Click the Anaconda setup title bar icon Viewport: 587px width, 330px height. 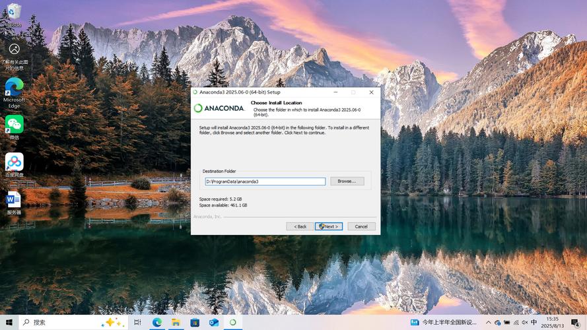195,92
